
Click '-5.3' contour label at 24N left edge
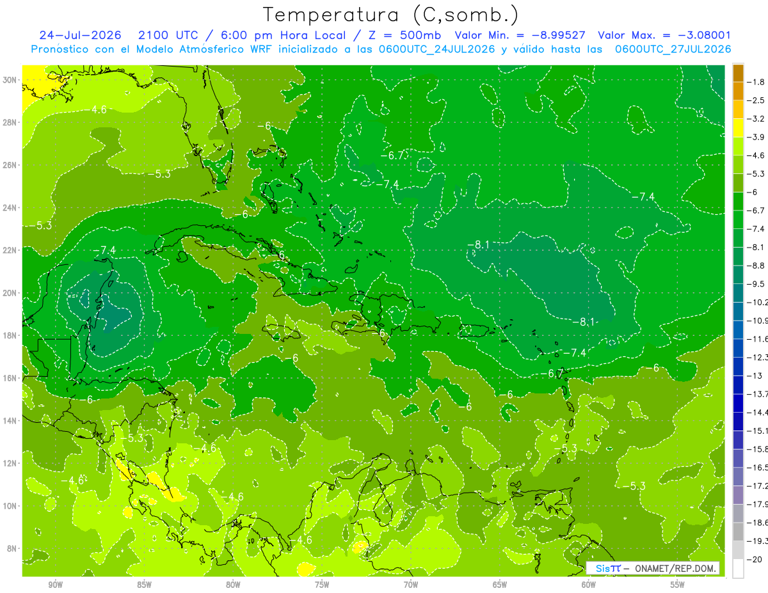coord(40,225)
